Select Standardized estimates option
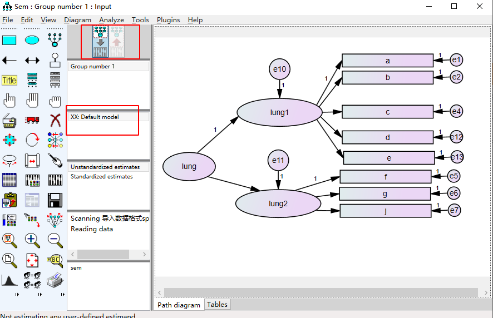493x318 pixels. 102,176
